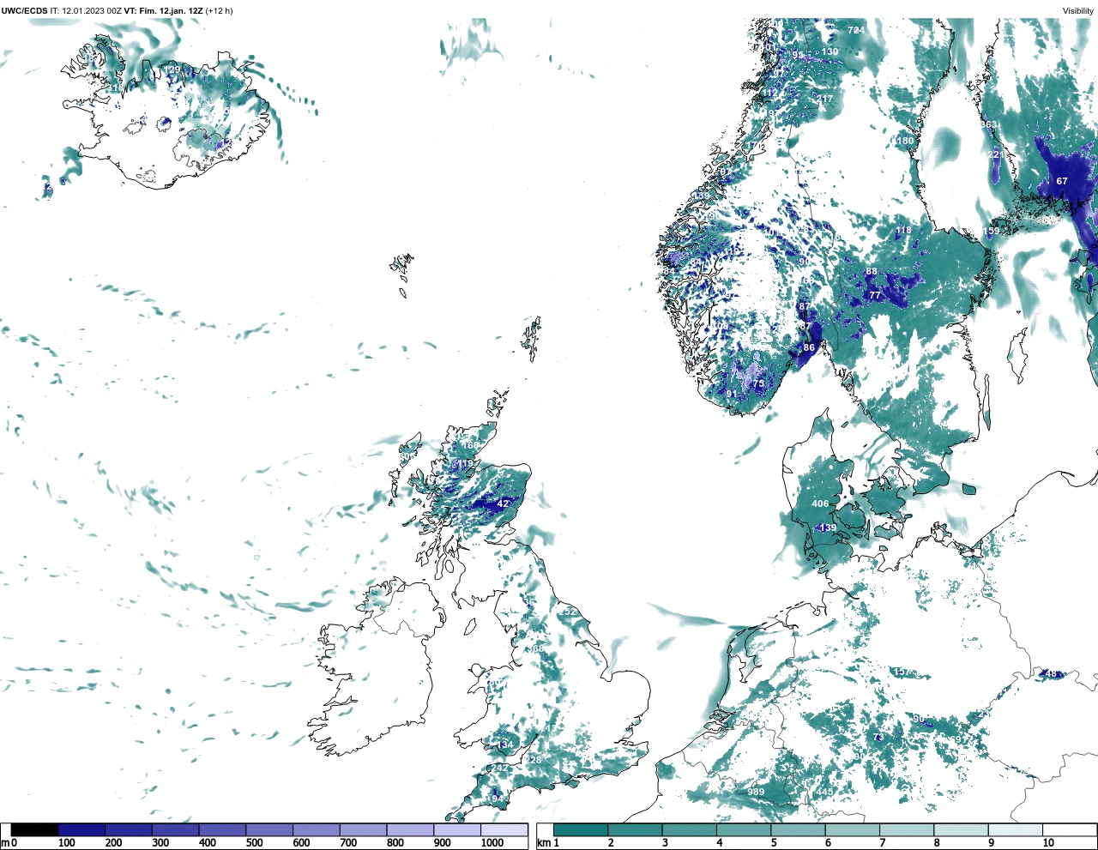Screen dimensions: 1098x850
Task: Click the 500–600 m legend swatch
Action: [269, 829]
